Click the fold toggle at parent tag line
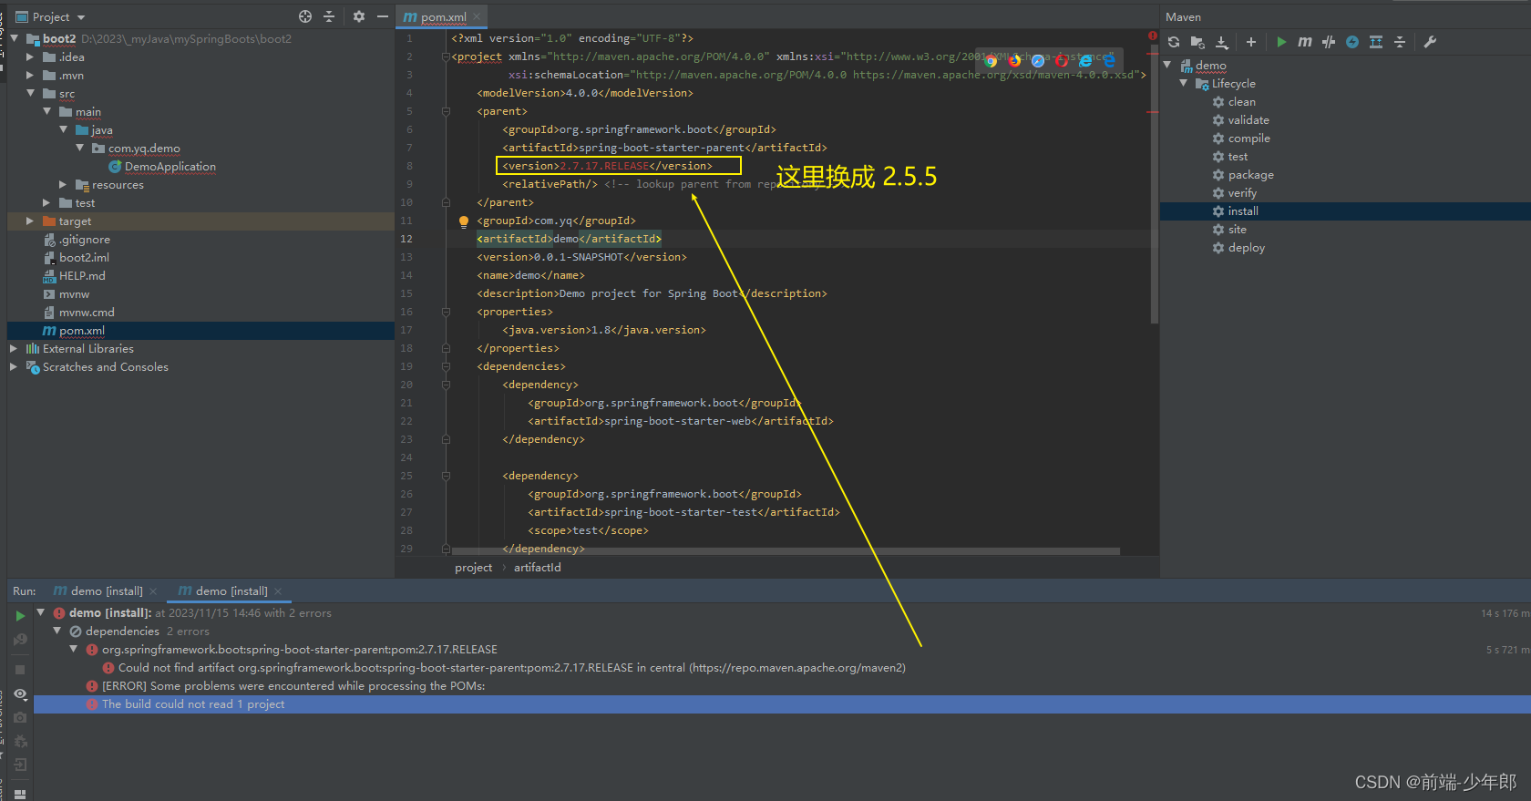 tap(446, 111)
